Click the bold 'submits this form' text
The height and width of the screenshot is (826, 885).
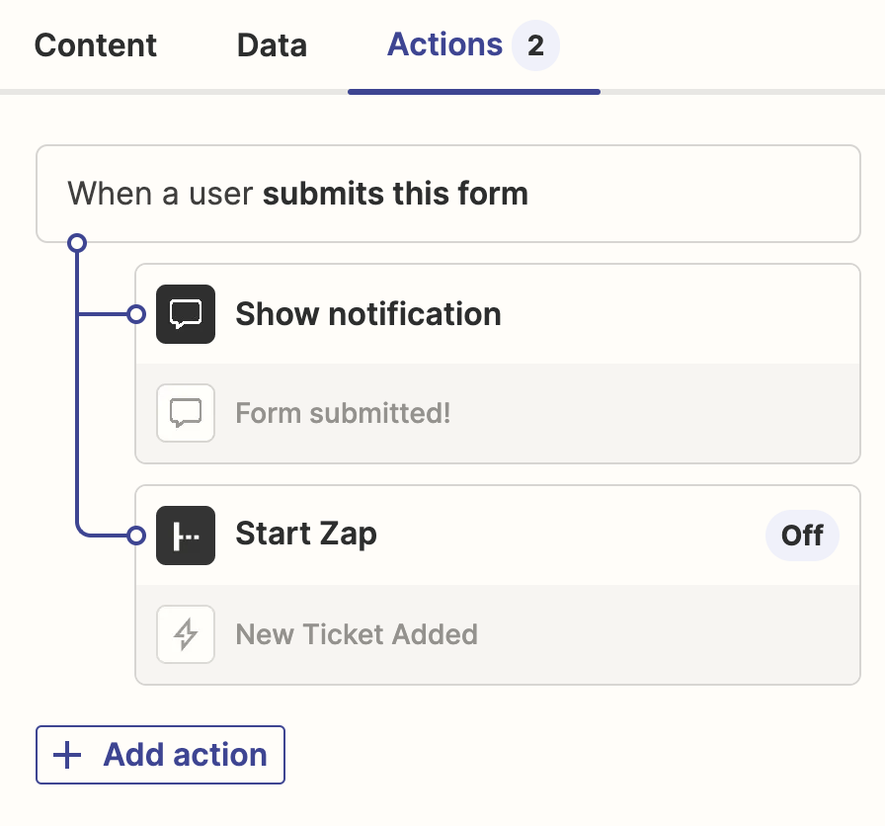tap(395, 194)
